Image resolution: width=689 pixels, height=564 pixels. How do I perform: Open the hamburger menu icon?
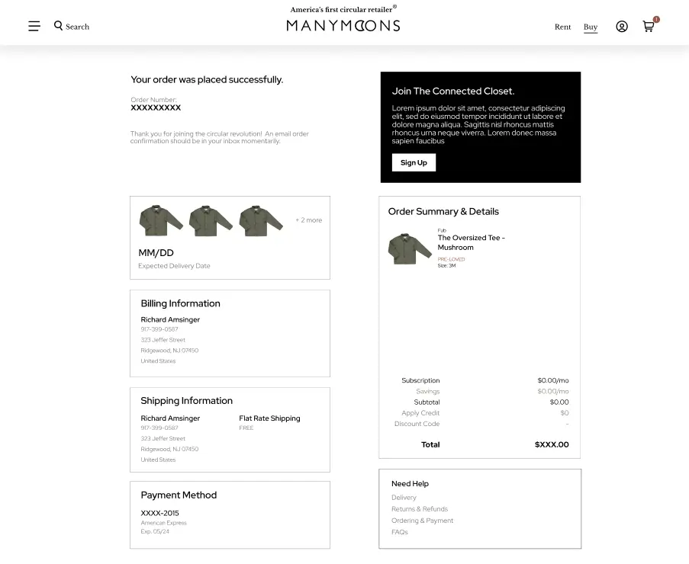(34, 27)
